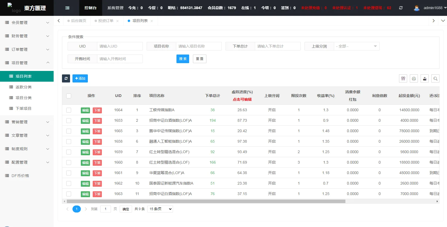This screenshot has height=227, width=447.
Task: Open the column filter grid icon
Action: point(403,79)
